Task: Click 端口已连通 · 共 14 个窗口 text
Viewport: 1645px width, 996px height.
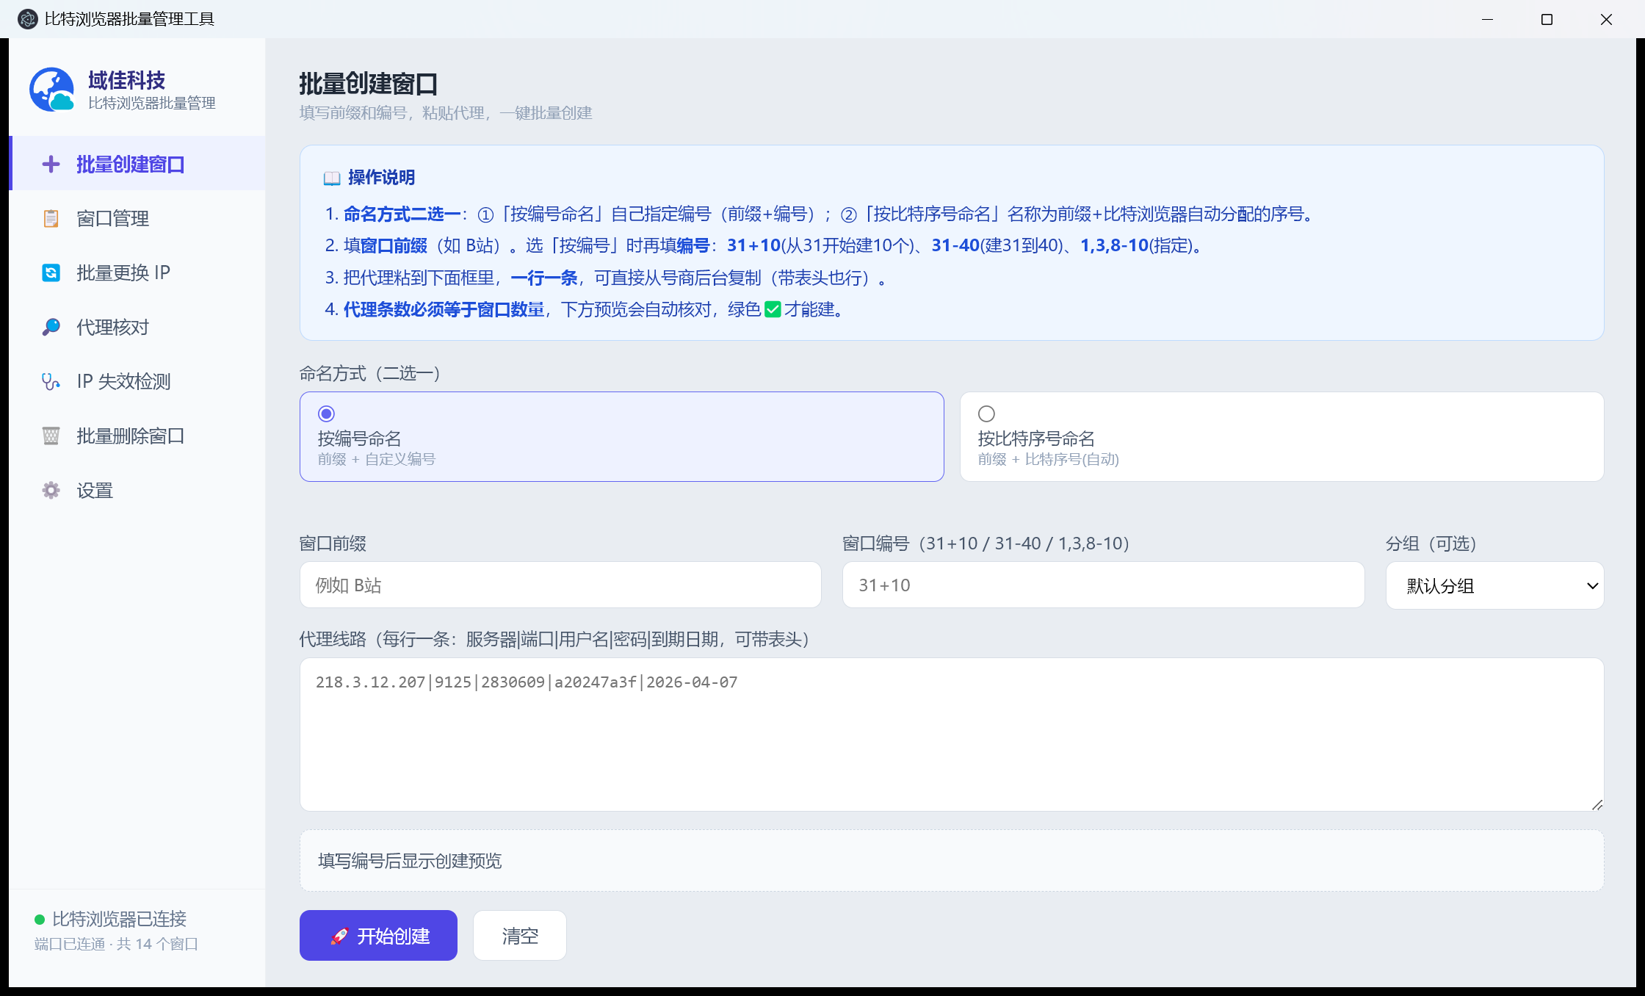Action: coord(116,944)
